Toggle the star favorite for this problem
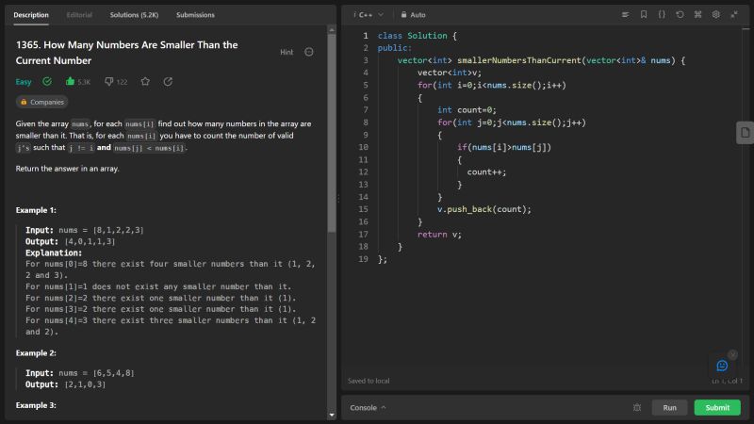 [x=145, y=82]
